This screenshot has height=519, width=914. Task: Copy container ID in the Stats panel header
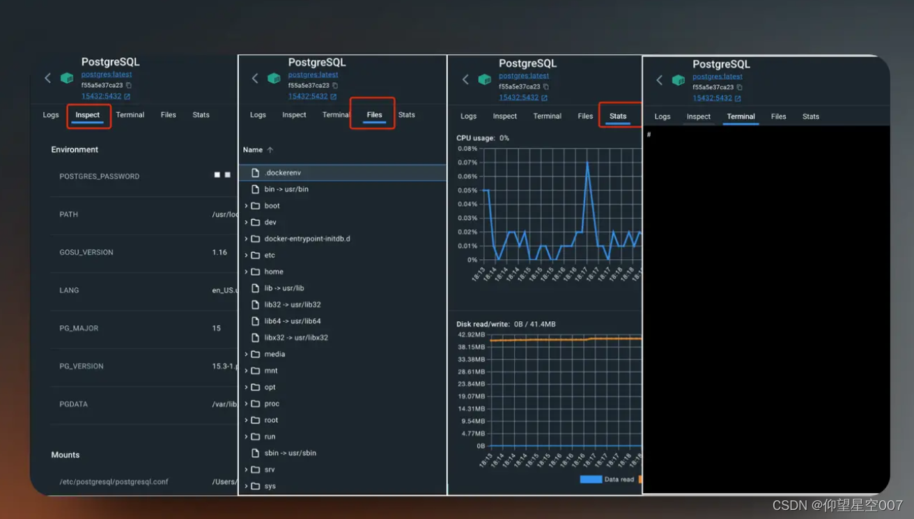[545, 87]
